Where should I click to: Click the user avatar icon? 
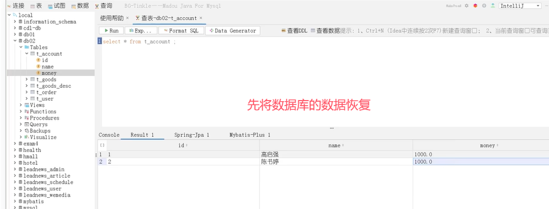493,6
